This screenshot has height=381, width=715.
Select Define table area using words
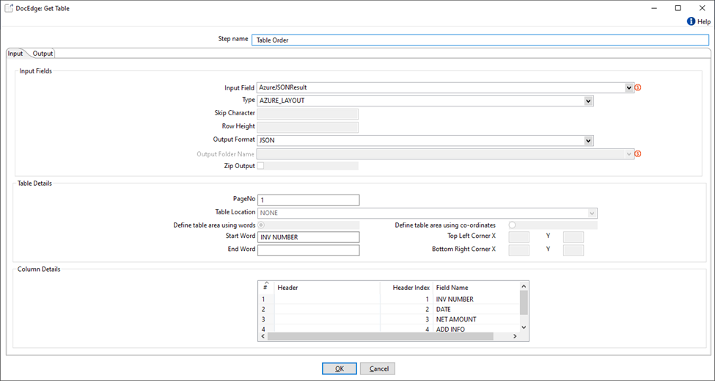point(261,225)
